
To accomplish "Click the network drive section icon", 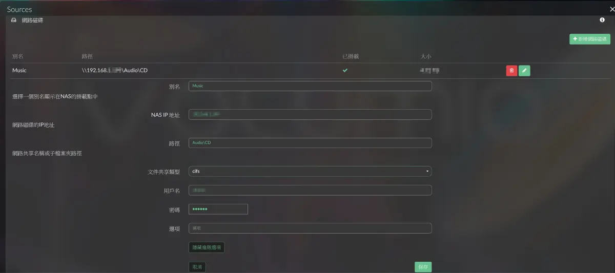I will 14,20.
